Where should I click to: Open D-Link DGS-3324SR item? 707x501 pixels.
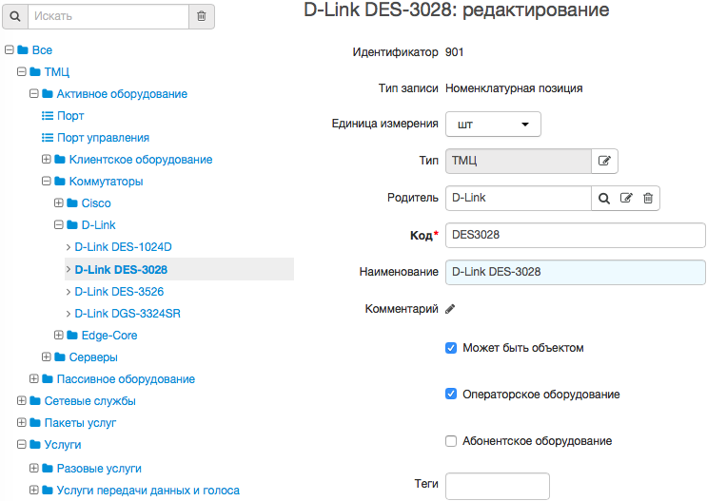128,314
